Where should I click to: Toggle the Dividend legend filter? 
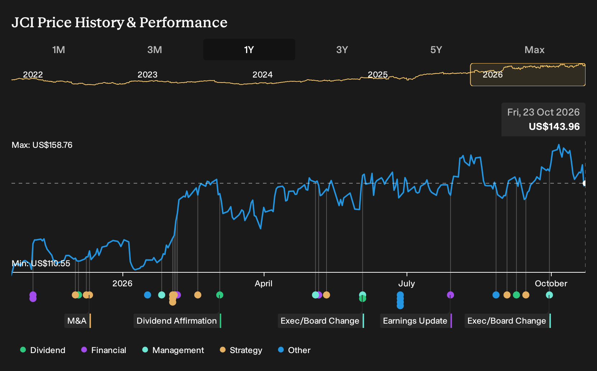pos(43,350)
